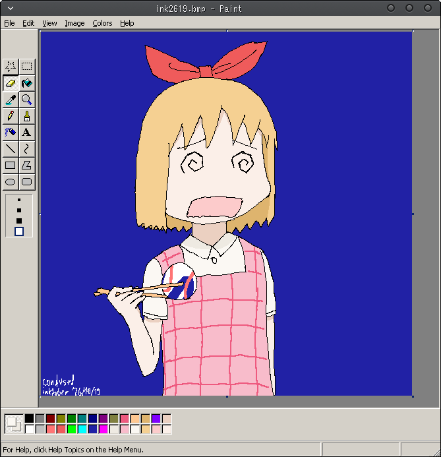The width and height of the screenshot is (441, 457).
Task: Pick the light gray swatch
Action: tap(40, 429)
